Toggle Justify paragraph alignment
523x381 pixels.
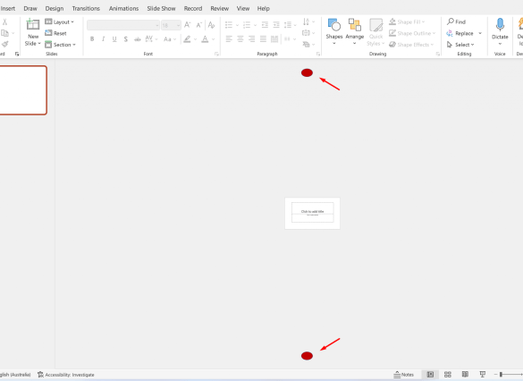pos(263,39)
